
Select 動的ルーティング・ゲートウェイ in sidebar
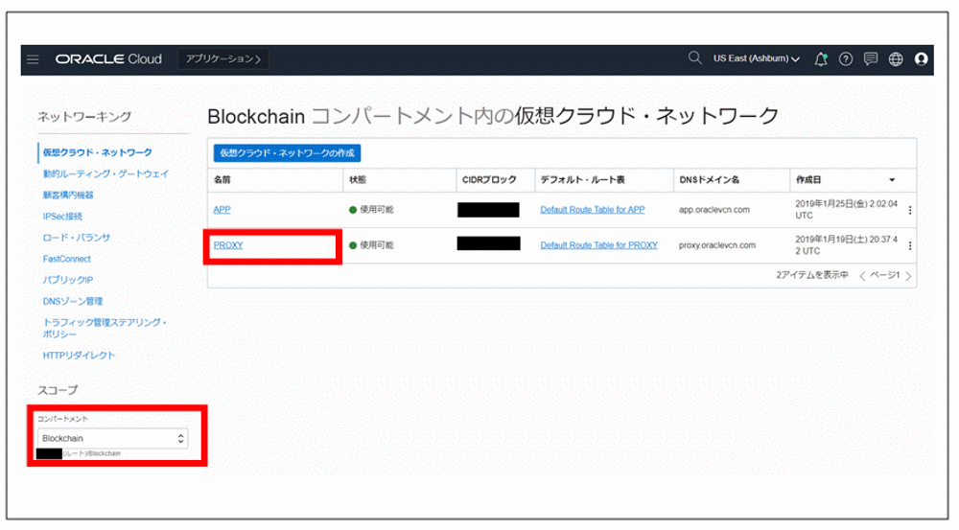[x=105, y=173]
